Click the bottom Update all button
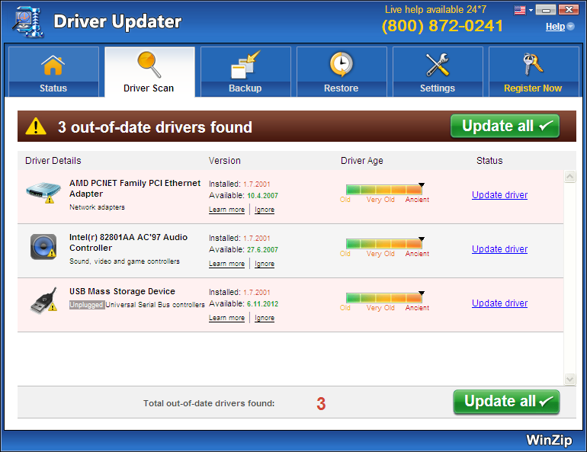 506,402
